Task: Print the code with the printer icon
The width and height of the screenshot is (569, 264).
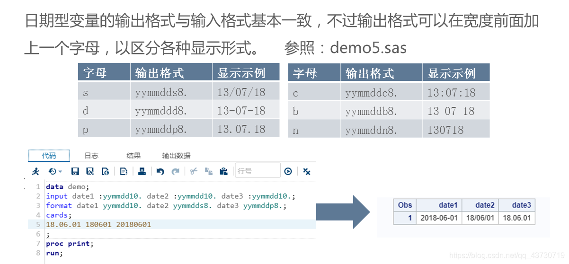Action: (x=142, y=171)
